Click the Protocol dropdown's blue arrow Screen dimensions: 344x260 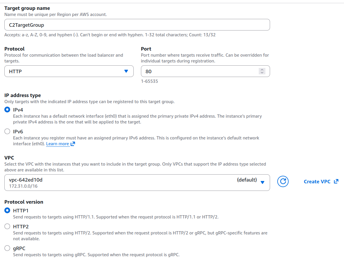click(126, 71)
